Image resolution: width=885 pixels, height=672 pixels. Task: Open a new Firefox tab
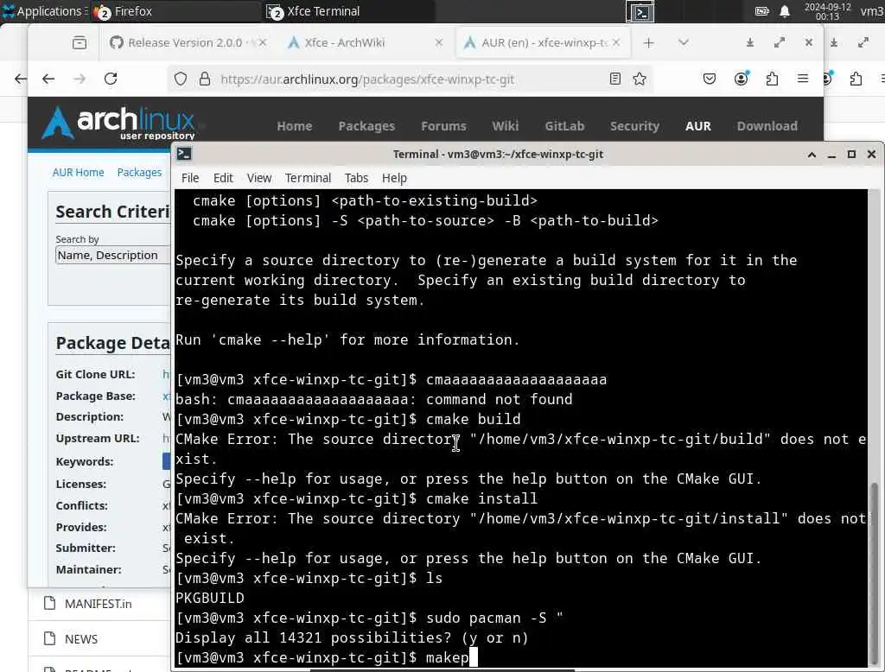tap(648, 43)
